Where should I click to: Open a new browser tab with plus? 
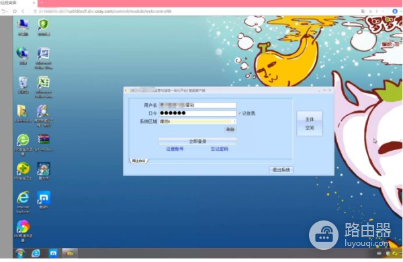pos(41,3)
